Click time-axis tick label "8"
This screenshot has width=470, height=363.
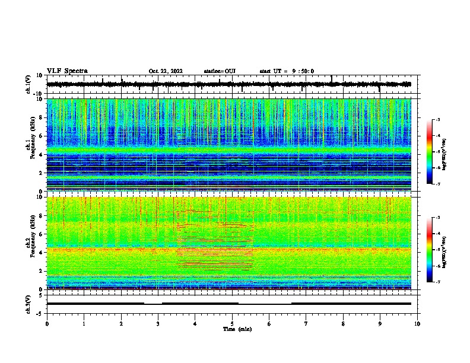(x=343, y=324)
